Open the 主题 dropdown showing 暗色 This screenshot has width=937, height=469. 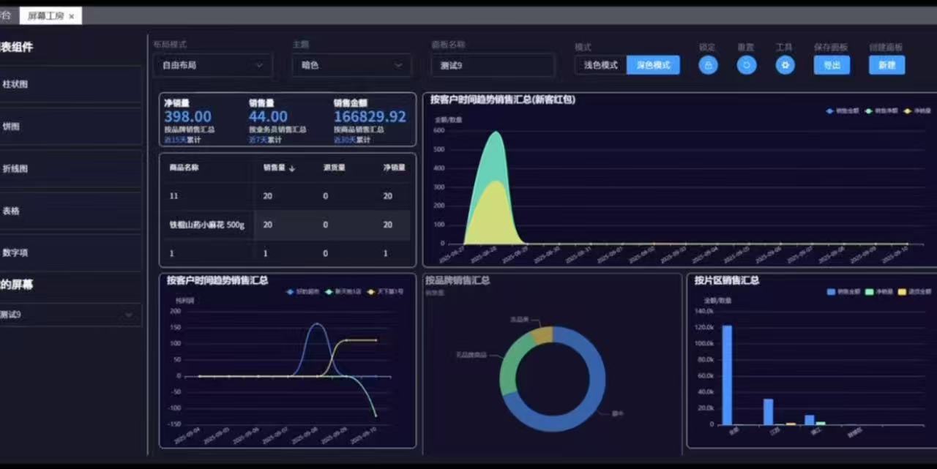[352, 65]
